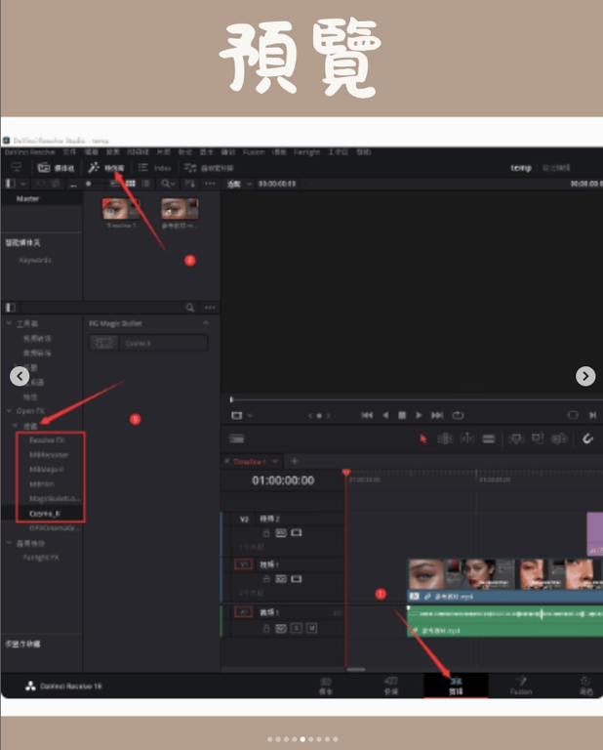
Task: Open viewer mode dropdown below preview
Action: 242,415
